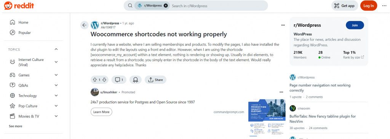Viewport: 390px width, 139px height.
Task: Click the post title Woocommerce shortcodes not working
Action: [159, 34]
